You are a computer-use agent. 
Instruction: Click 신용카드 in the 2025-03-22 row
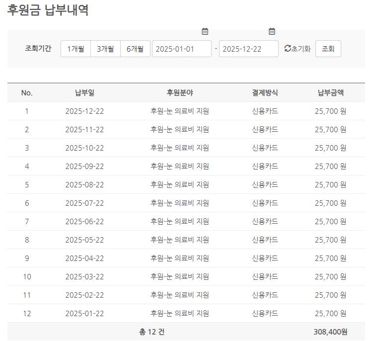(x=265, y=277)
